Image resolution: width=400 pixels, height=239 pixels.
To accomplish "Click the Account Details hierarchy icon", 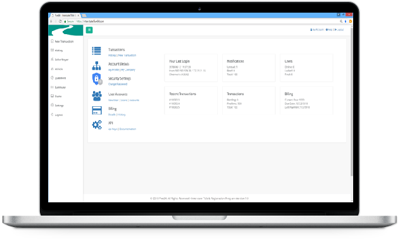I will (96, 66).
